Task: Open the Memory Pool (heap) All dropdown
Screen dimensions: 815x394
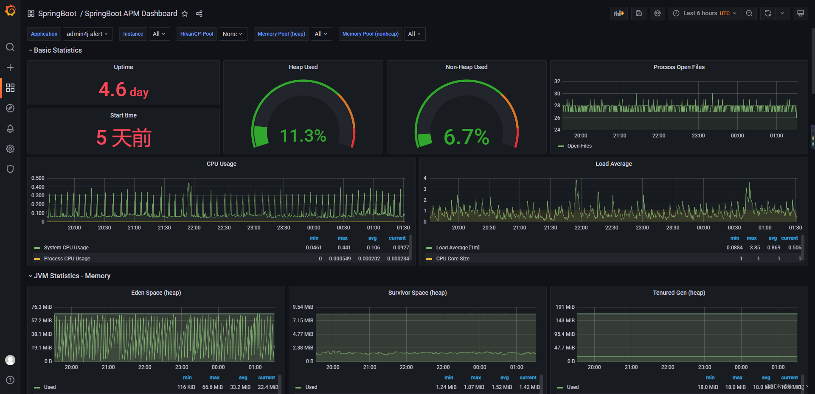Action: coord(321,34)
